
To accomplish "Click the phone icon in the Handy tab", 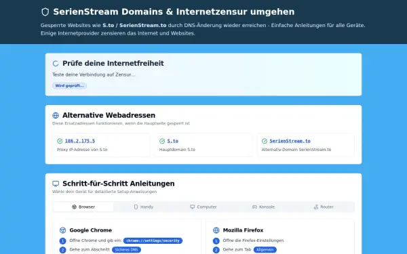I will pyautogui.click(x=136, y=207).
